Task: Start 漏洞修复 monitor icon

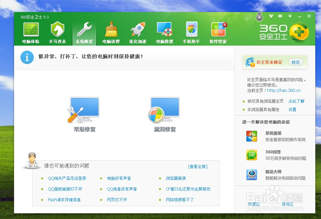Action: pos(164,110)
